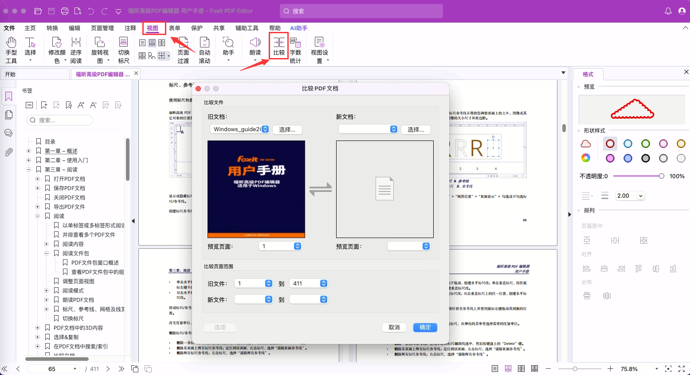Select single page view in status bar
This screenshot has width=690, height=375.
[x=495, y=369]
